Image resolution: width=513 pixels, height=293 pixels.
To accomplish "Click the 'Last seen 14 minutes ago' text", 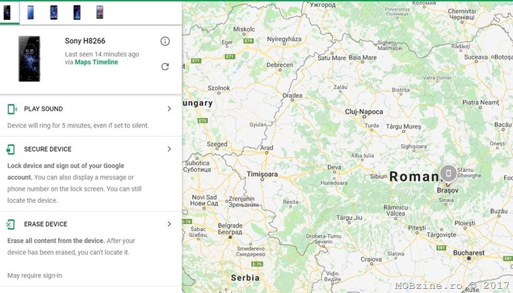I will pos(102,54).
